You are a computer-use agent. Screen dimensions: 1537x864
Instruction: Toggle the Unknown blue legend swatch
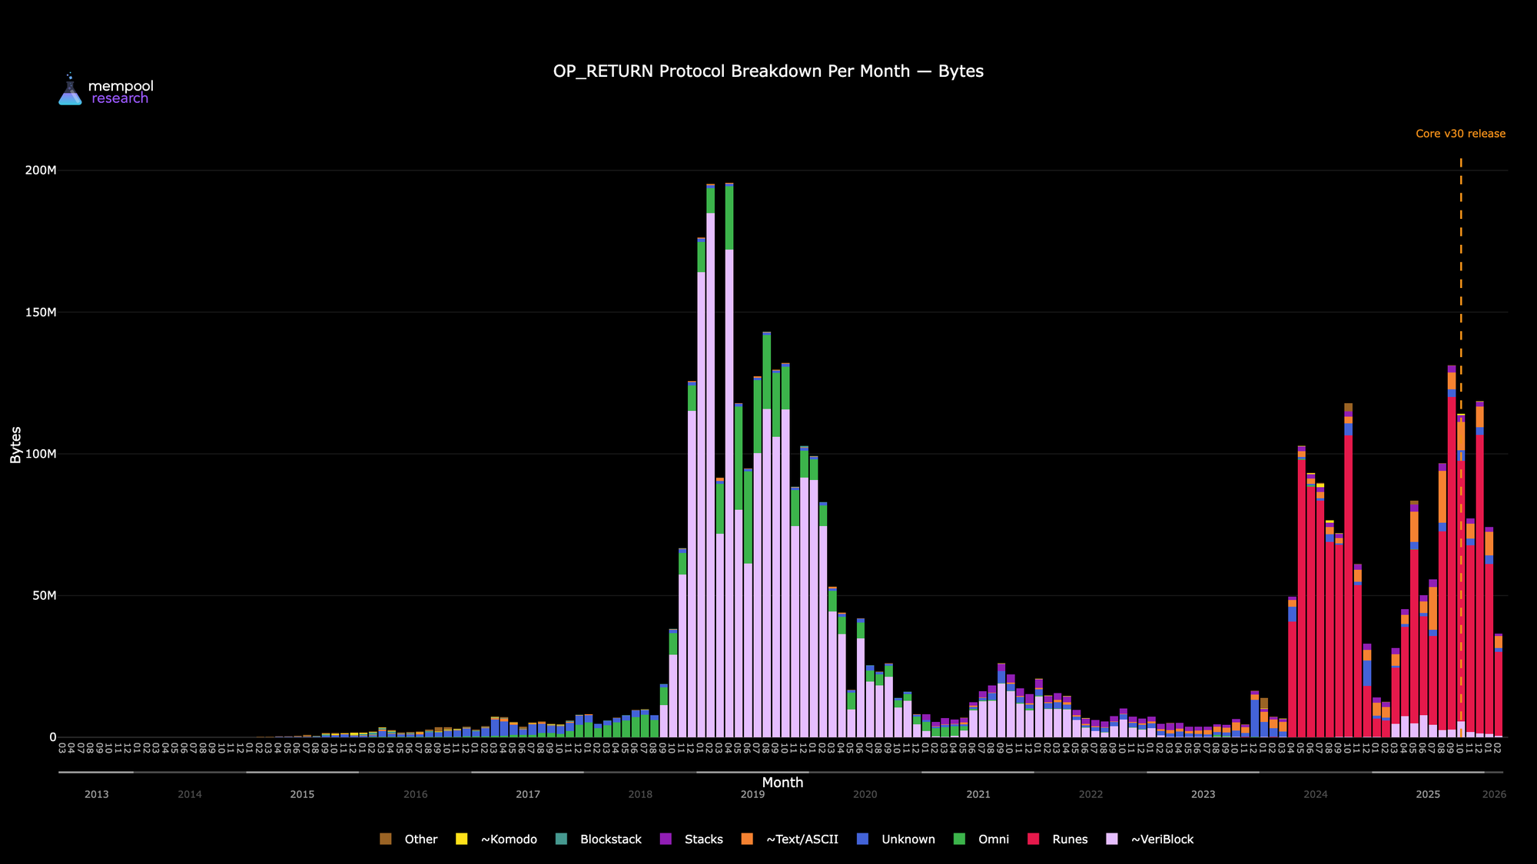click(x=862, y=839)
